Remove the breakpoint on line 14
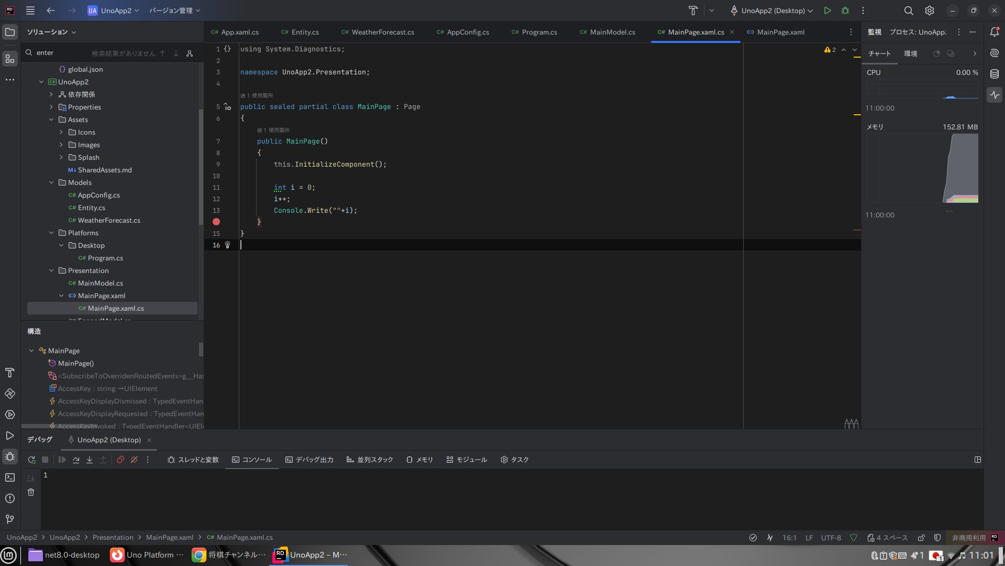1005x566 pixels. [x=216, y=222]
